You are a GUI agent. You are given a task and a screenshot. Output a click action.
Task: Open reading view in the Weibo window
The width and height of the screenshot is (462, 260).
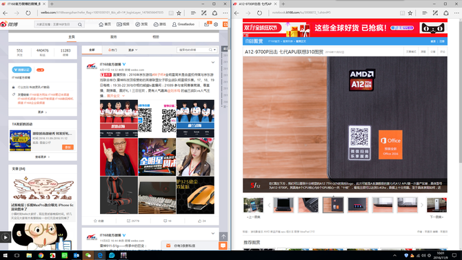point(171,13)
